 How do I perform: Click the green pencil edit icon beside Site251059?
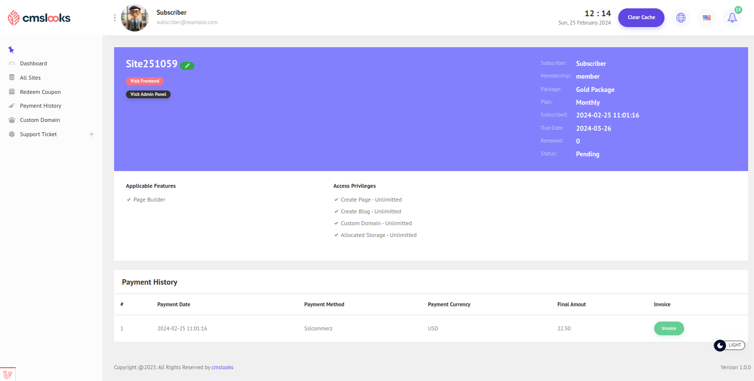[187, 65]
